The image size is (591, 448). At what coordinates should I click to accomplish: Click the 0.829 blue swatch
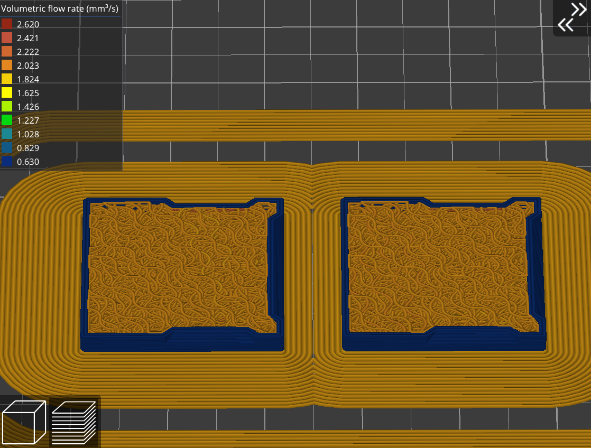click(7, 148)
